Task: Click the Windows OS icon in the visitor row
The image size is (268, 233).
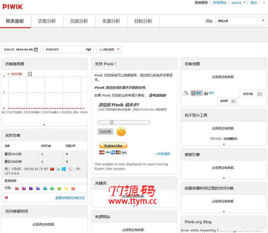Action: 64,169
